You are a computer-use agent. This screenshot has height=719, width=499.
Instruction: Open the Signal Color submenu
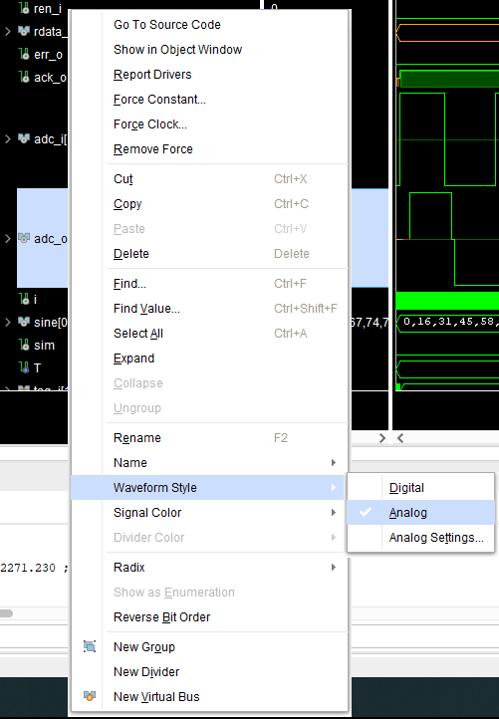point(209,512)
